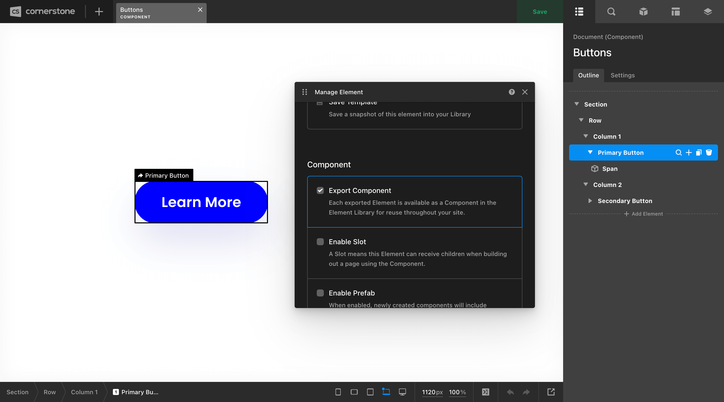
Task: Uncheck the Export Component checkbox
Action: tap(320, 190)
